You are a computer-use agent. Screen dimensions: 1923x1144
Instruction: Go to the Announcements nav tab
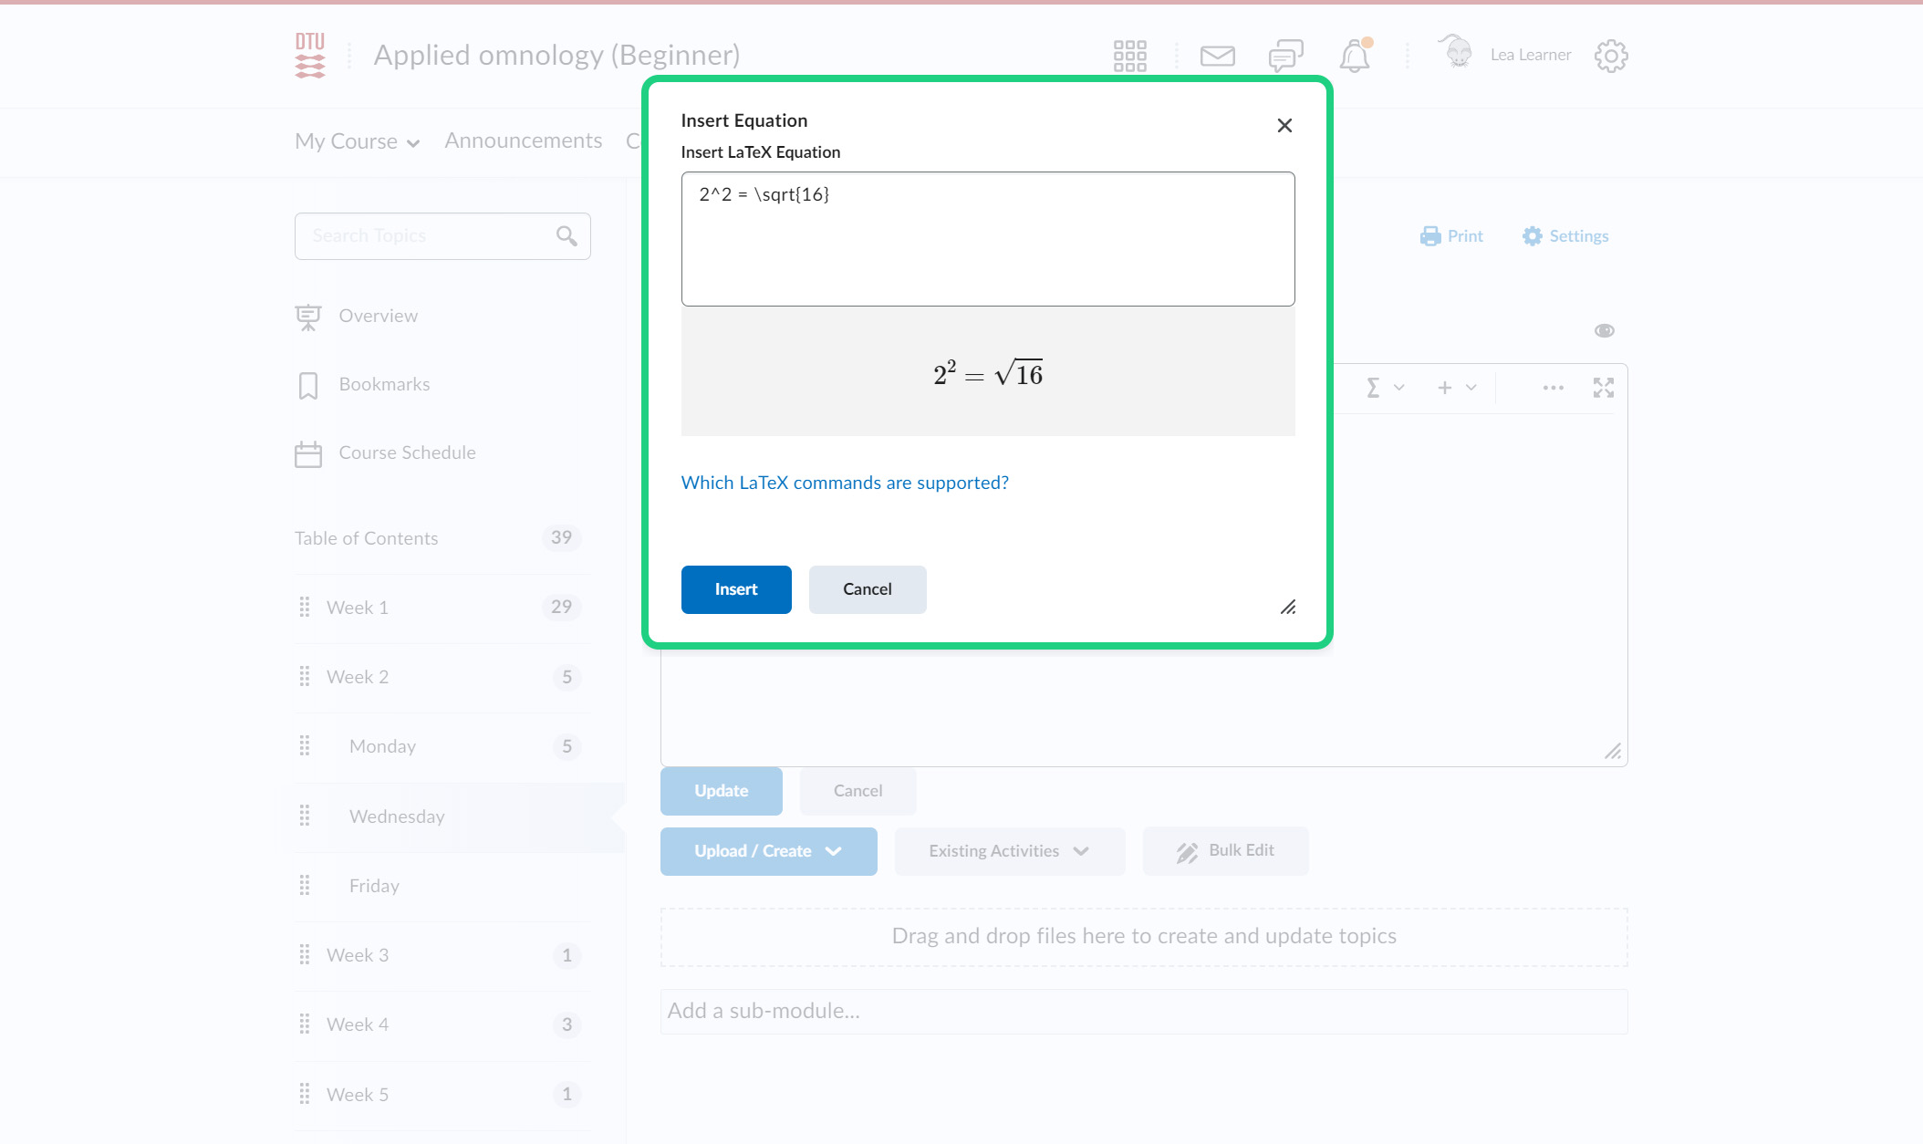point(523,140)
